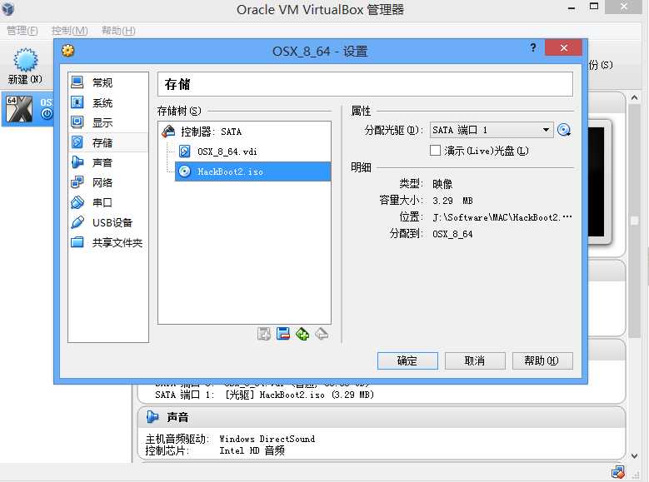Open the 系统 (System) settings category
The height and width of the screenshot is (482, 649).
coord(108,102)
